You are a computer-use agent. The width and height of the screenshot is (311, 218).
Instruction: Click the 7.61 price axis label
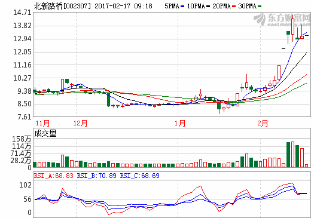25,117
